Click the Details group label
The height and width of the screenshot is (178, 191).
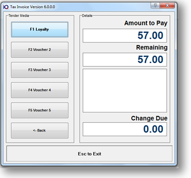point(87,15)
